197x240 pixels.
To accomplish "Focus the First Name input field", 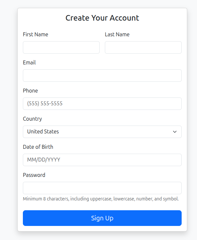I will click(61, 47).
